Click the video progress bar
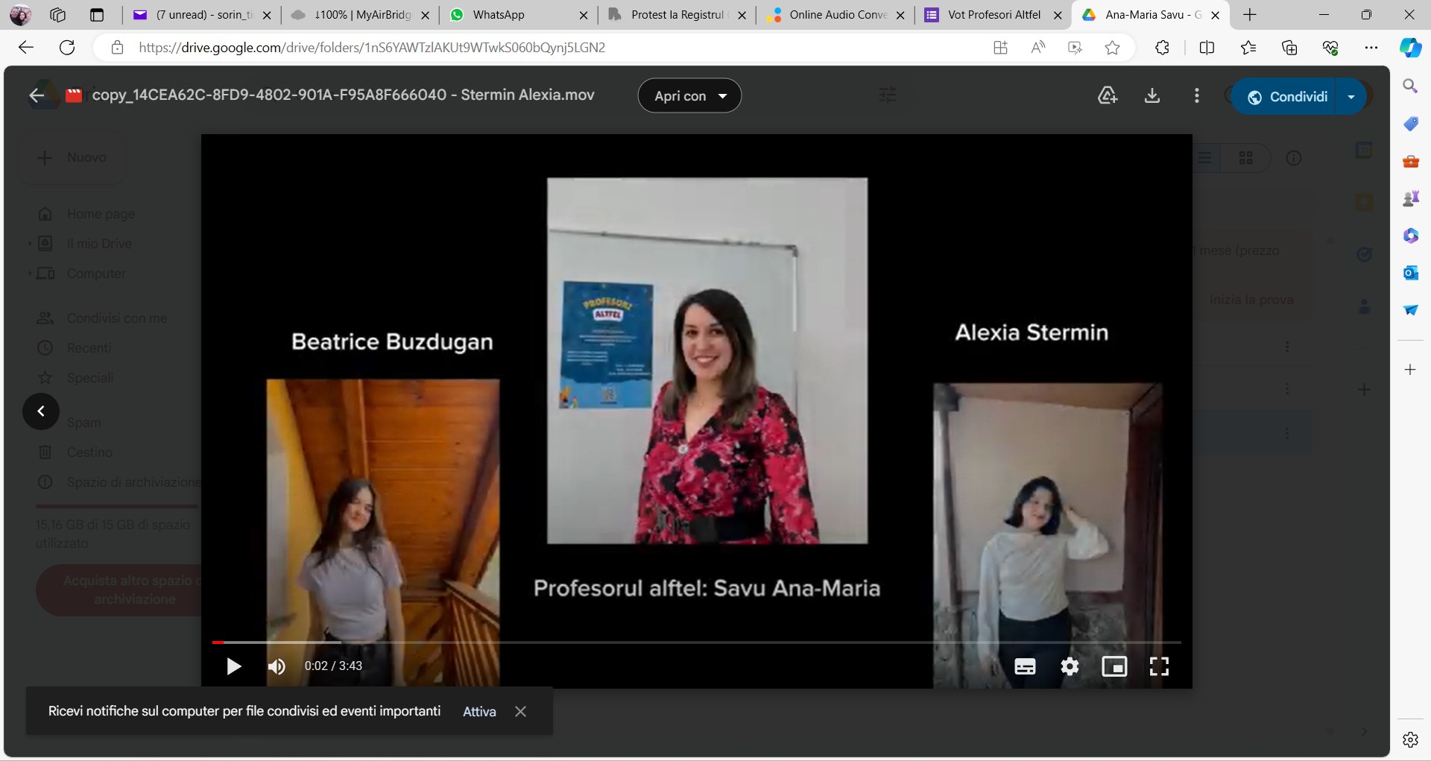This screenshot has height=761, width=1431. 698,642
